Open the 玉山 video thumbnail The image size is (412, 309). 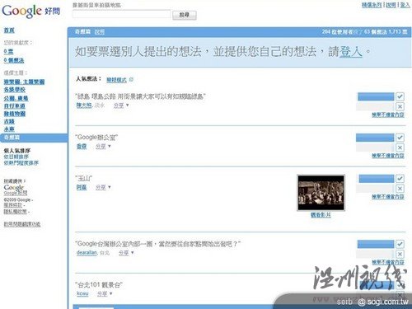[x=321, y=193]
